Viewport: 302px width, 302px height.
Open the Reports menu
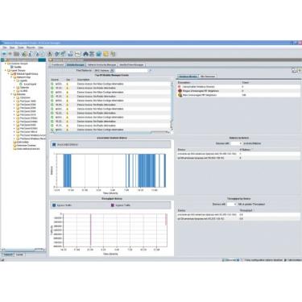tap(31, 48)
